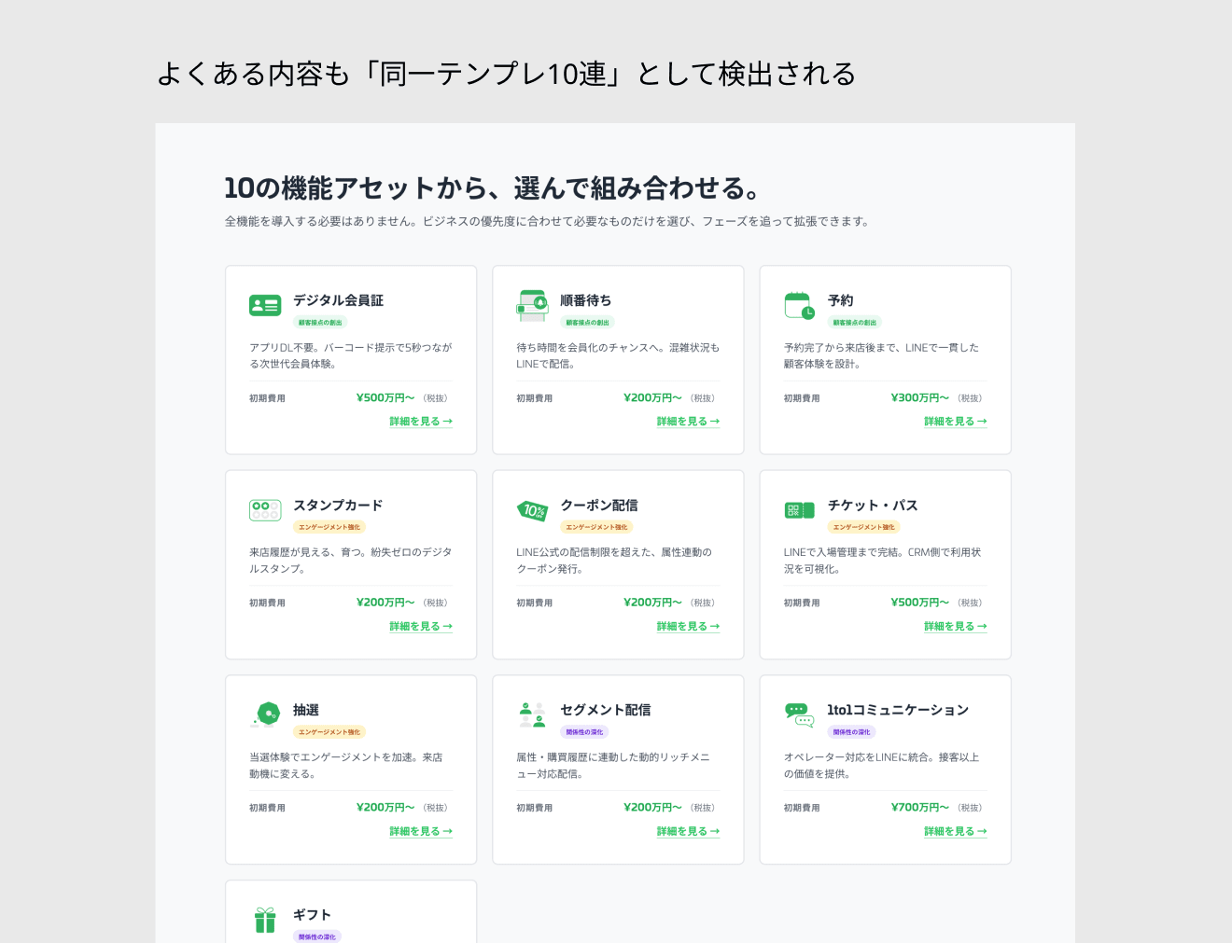Click the デジタル会員証 card title
1232x943 pixels.
coord(338,300)
